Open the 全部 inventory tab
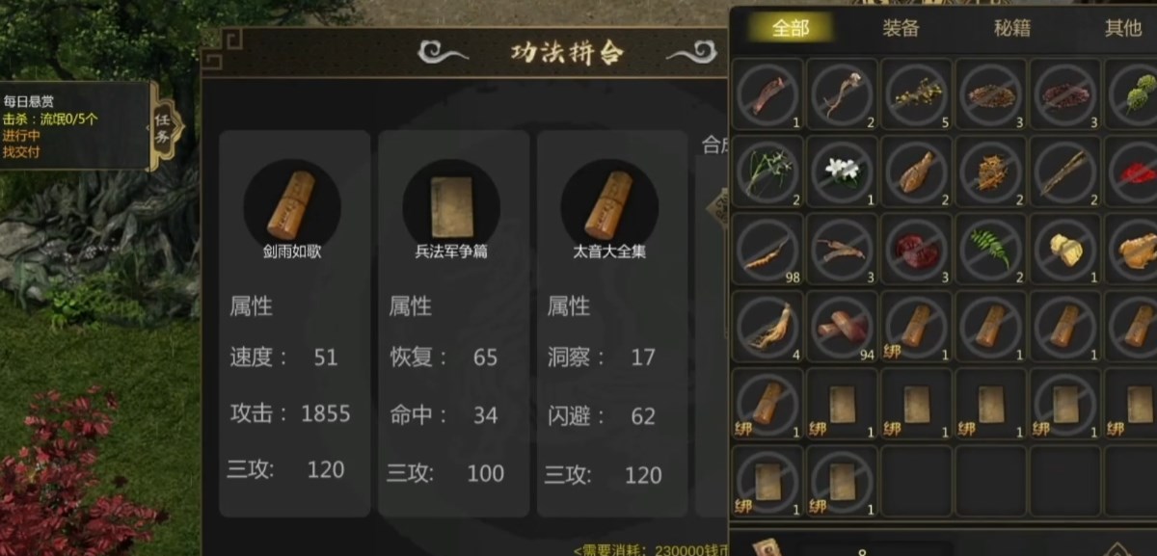The width and height of the screenshot is (1157, 556). [791, 27]
